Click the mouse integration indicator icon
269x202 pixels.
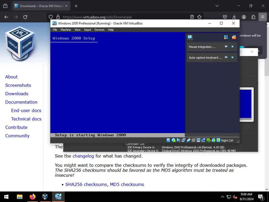click(x=213, y=140)
